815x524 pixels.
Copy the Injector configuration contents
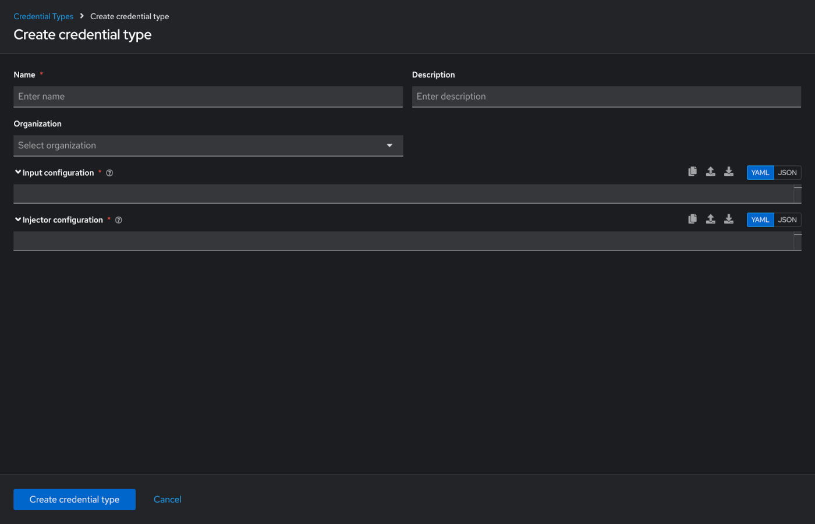click(x=692, y=219)
